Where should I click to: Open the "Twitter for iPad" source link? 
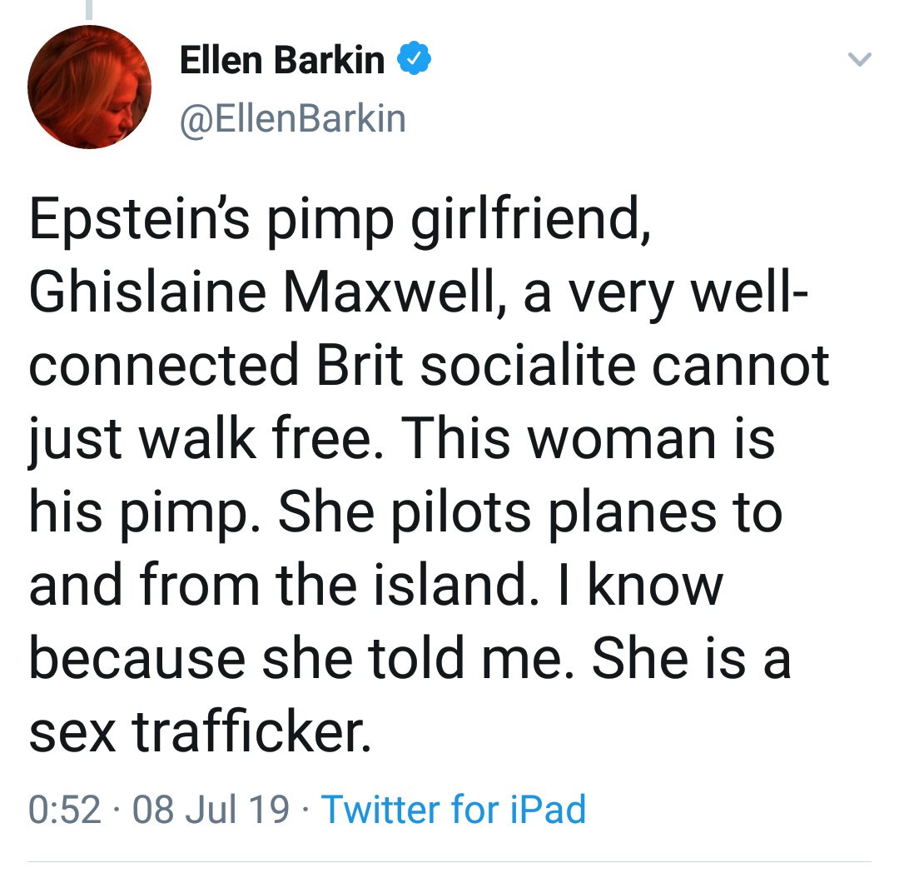[453, 808]
